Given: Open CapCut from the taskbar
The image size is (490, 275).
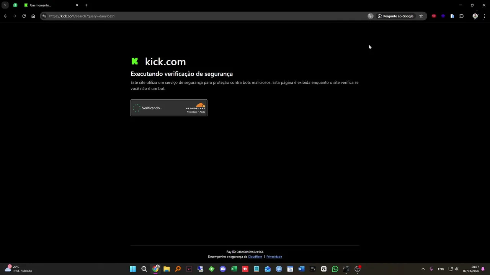Looking at the screenshot, I should (324, 269).
